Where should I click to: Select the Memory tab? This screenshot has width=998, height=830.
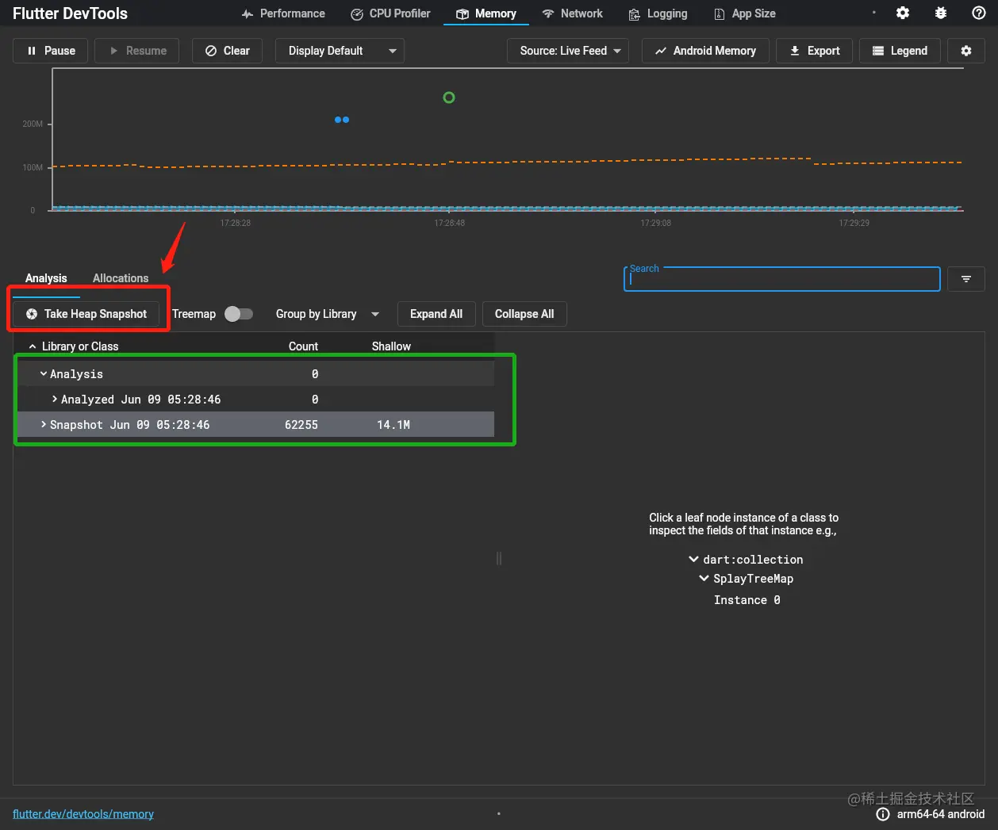486,13
